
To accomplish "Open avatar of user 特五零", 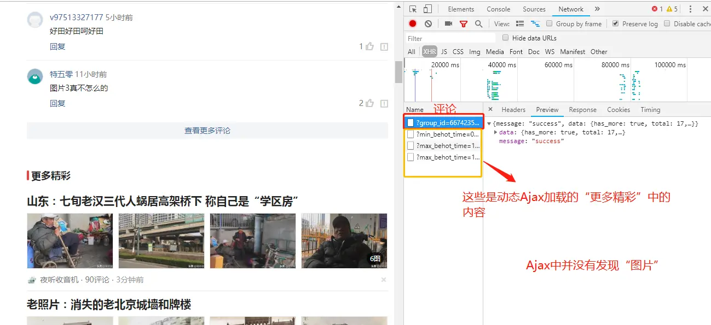I will [35, 76].
